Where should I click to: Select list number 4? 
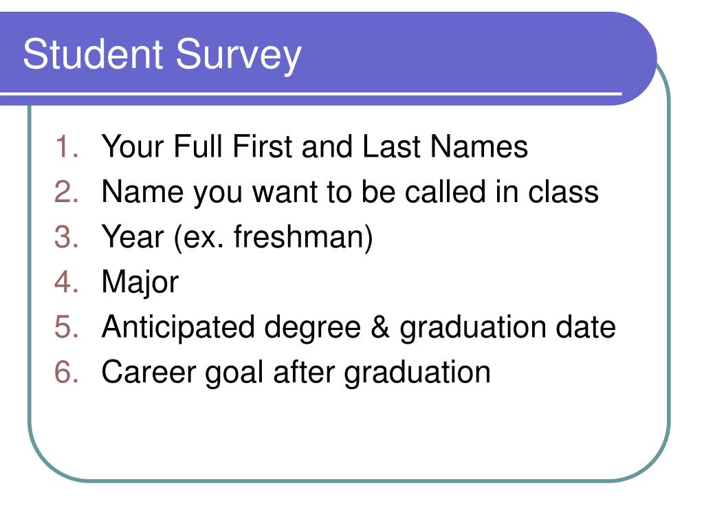(x=67, y=282)
